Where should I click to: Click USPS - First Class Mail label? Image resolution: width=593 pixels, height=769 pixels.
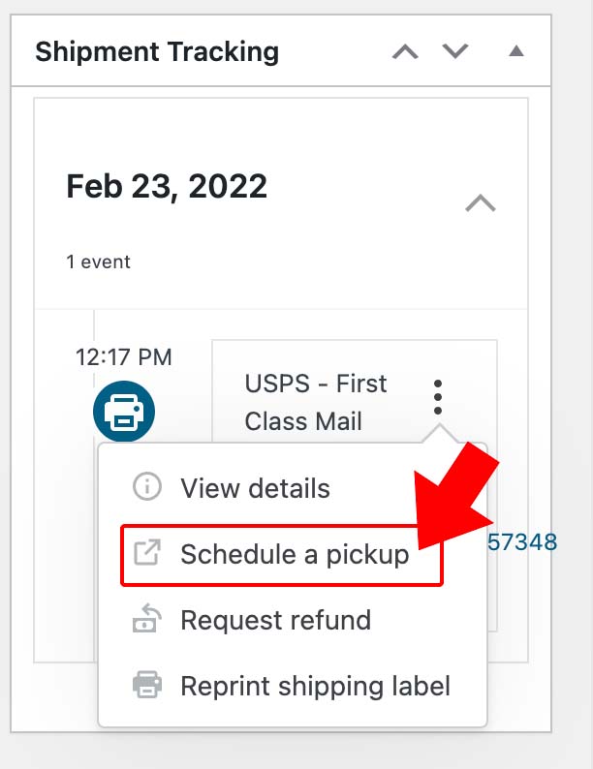coord(316,402)
